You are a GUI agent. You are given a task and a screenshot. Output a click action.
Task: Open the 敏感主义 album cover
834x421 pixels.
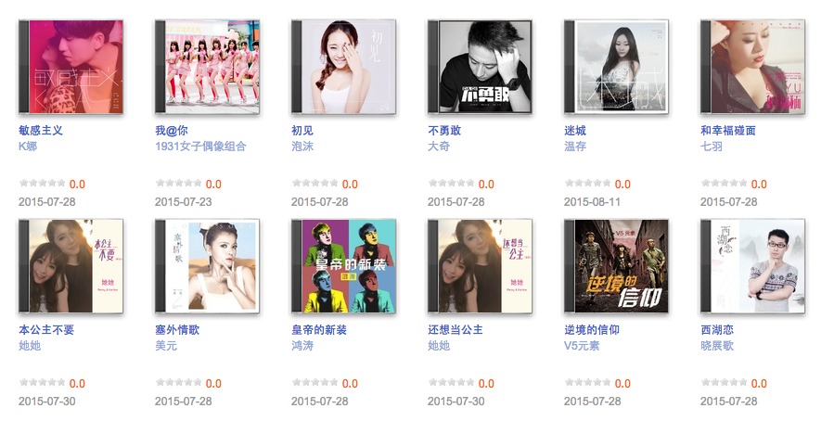click(x=71, y=67)
